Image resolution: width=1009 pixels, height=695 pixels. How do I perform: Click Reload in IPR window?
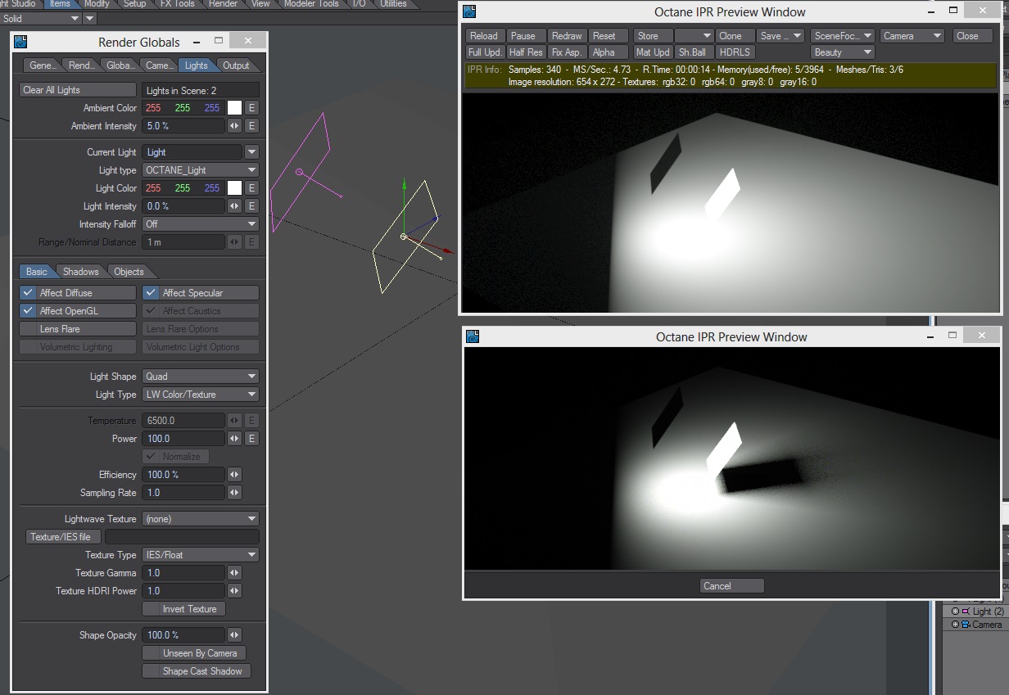click(x=484, y=36)
